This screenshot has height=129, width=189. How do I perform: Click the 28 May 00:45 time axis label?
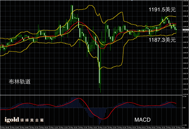coord(4,127)
